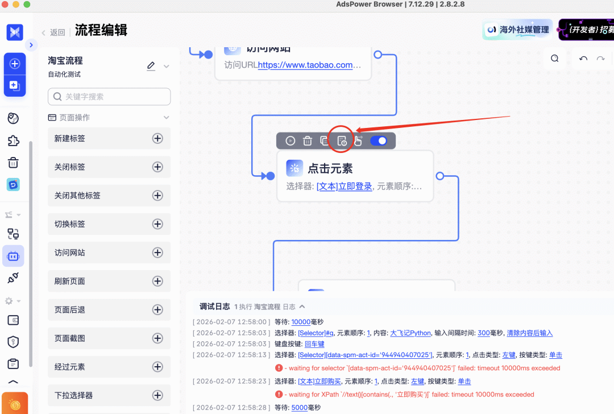Collapse the 页面操作 section
The height and width of the screenshot is (414, 614).
point(165,117)
